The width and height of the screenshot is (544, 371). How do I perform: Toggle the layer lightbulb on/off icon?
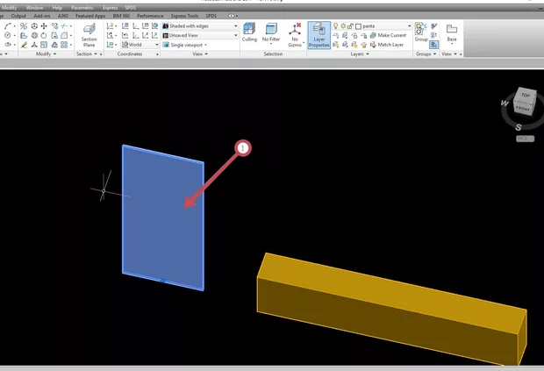(336, 26)
